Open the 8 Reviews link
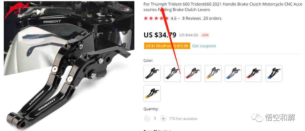This screenshot has width=305, height=131. [192, 18]
